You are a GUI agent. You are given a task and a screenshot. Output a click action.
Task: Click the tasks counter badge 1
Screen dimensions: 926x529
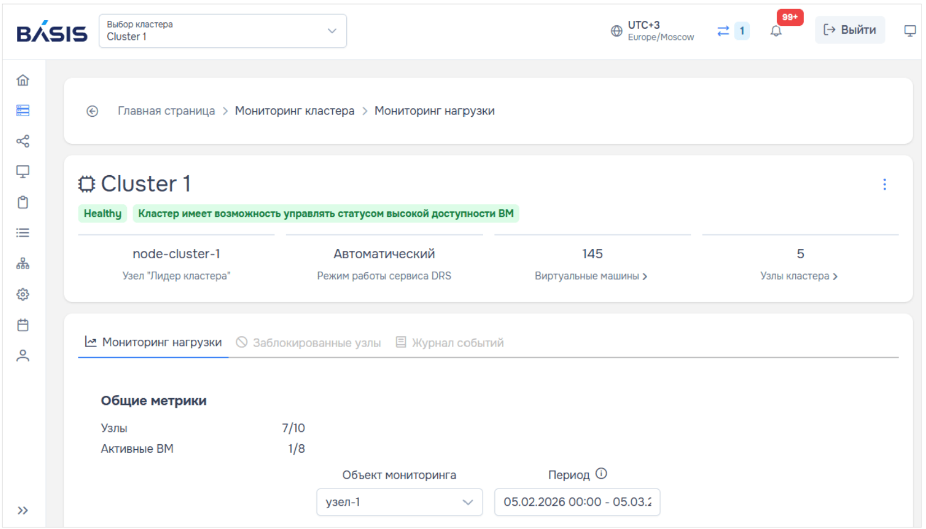[x=742, y=31]
